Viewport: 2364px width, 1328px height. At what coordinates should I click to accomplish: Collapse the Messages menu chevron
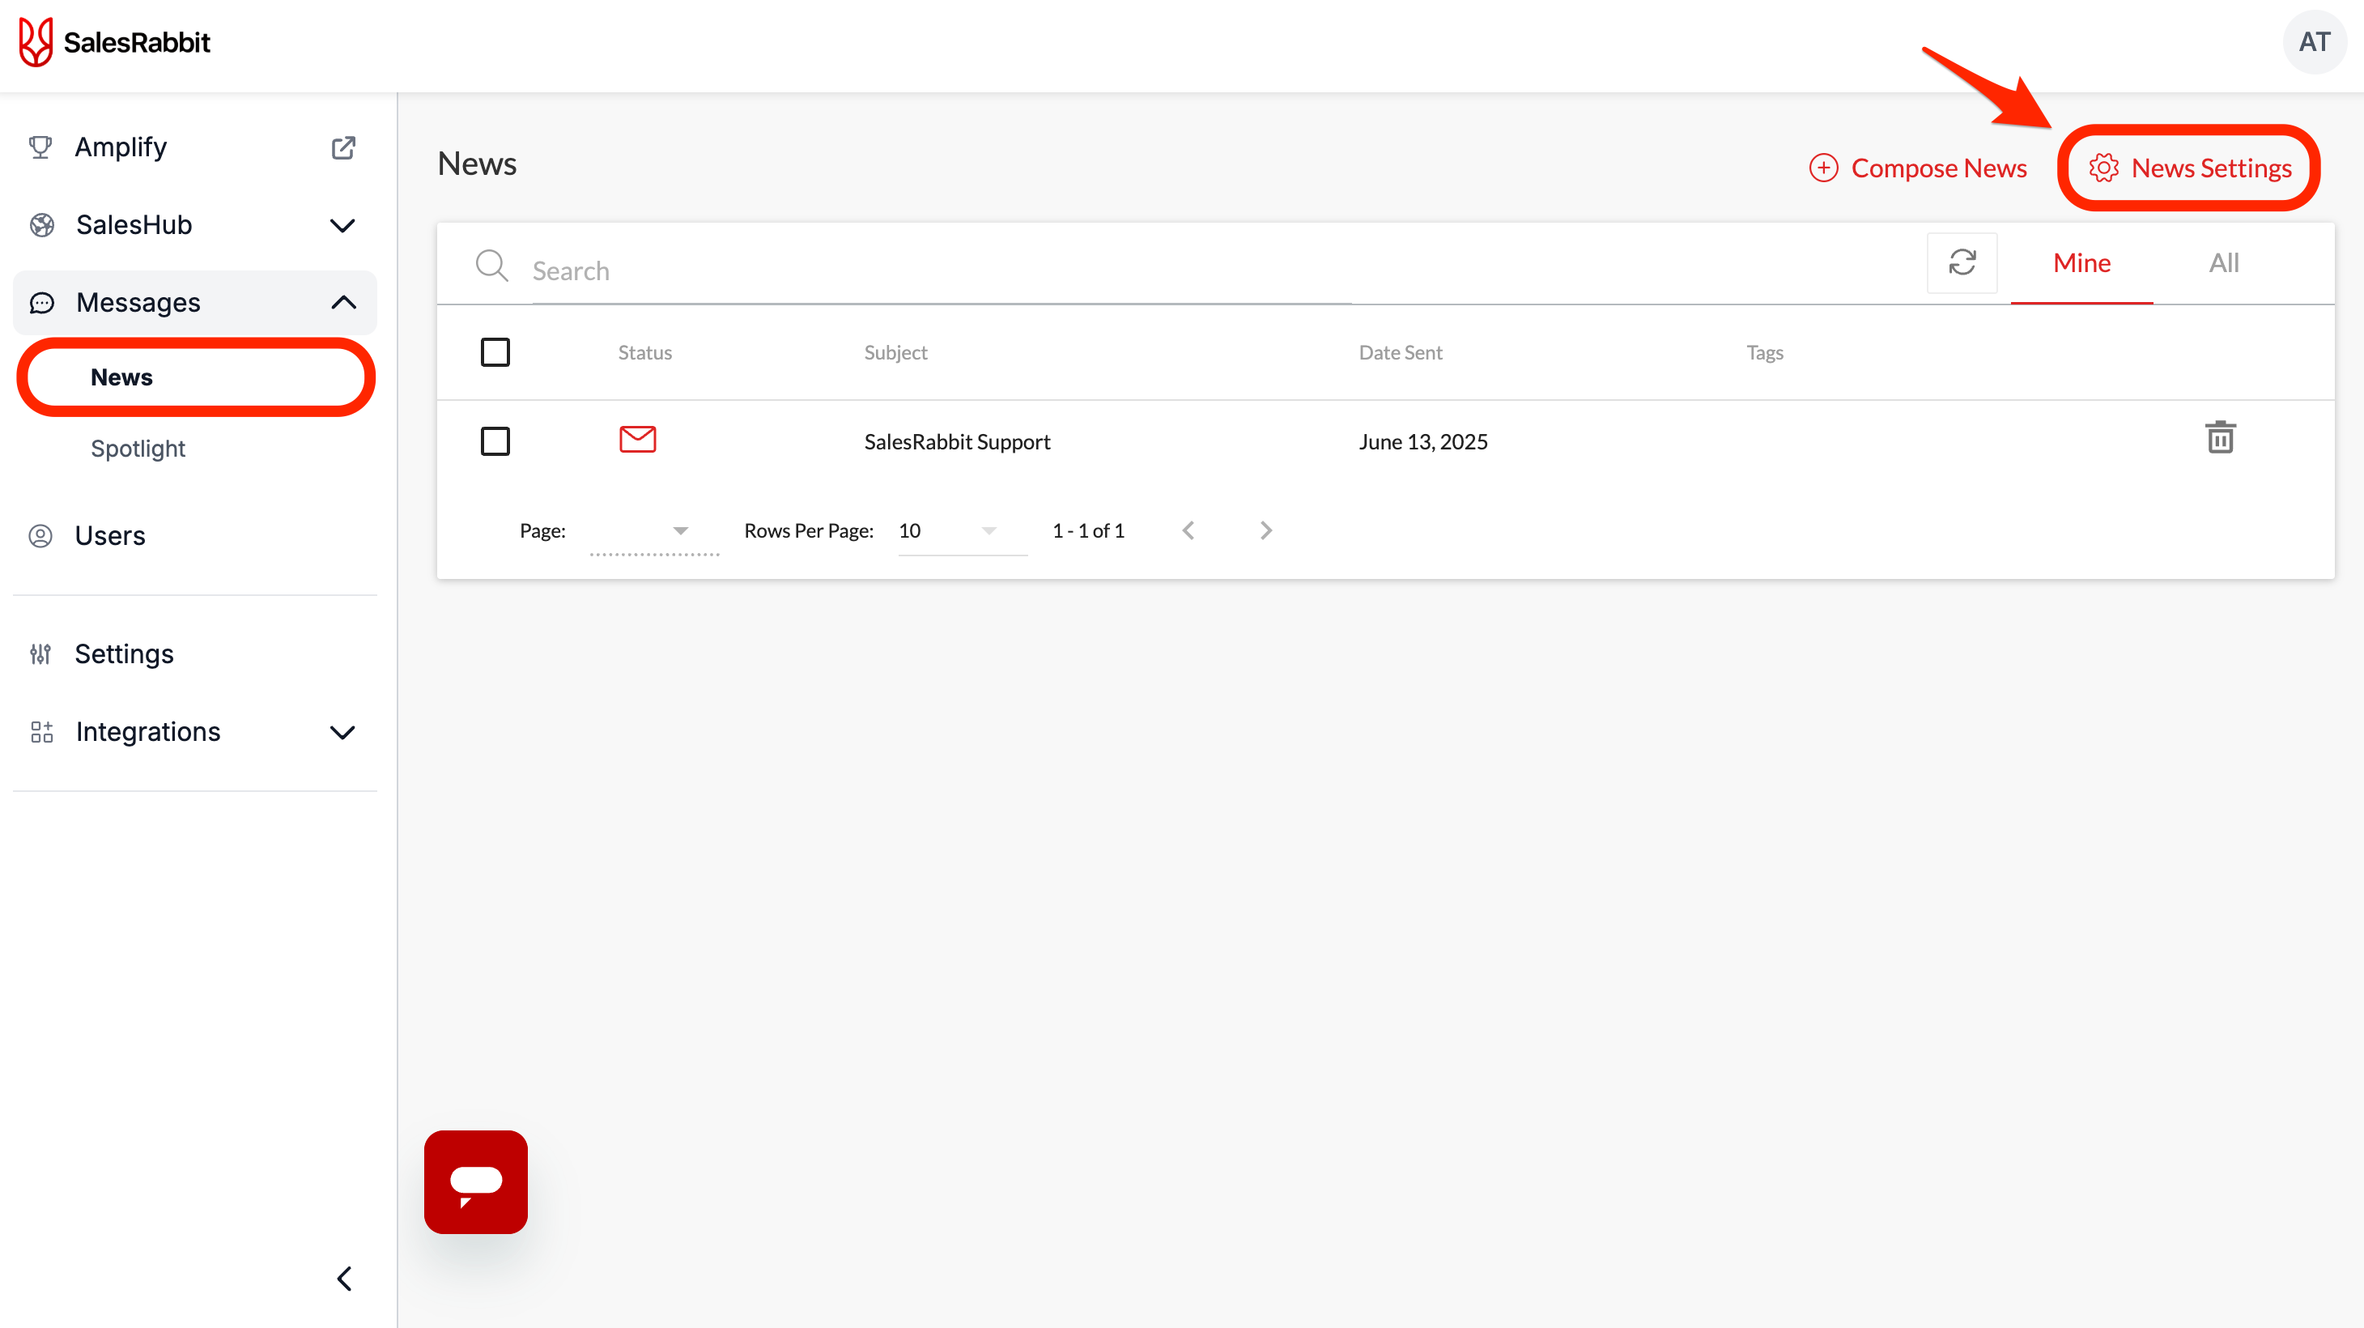click(343, 303)
